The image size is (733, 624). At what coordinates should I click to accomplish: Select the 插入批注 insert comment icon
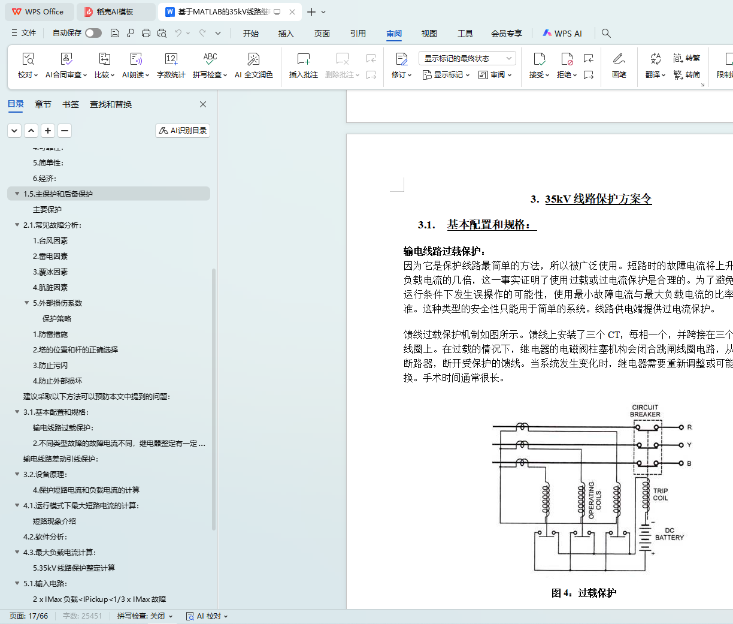pos(304,59)
